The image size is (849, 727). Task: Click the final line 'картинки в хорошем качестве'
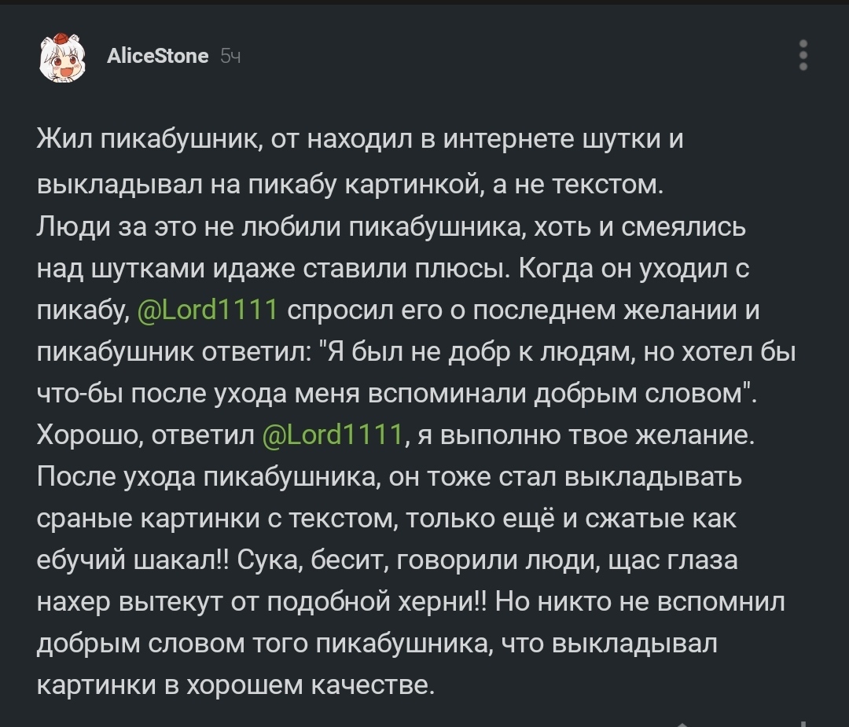[x=236, y=685]
